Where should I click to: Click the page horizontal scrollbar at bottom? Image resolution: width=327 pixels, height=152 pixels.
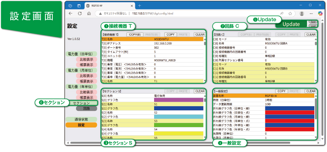[180, 143]
